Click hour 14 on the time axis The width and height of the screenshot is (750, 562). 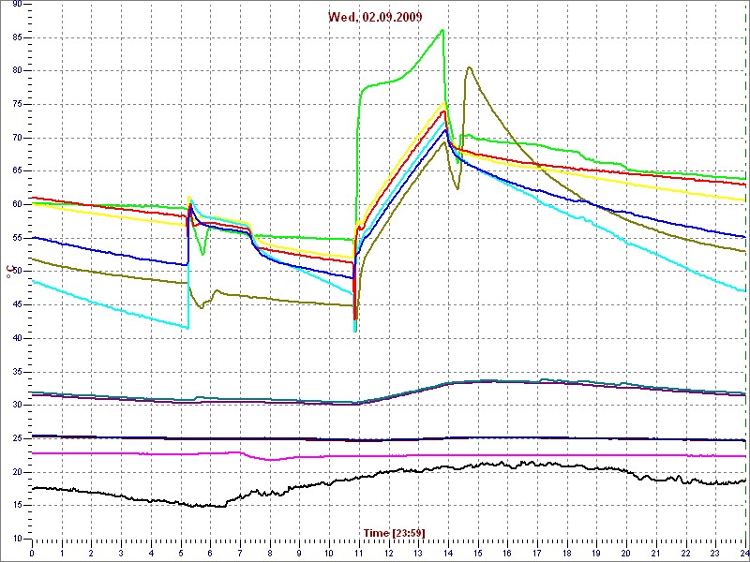click(447, 553)
